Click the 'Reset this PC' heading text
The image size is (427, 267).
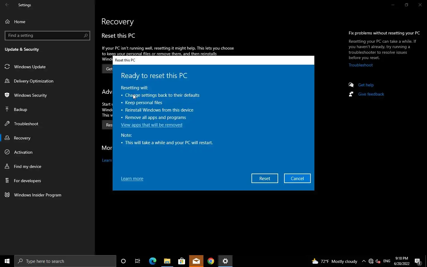[x=118, y=36]
